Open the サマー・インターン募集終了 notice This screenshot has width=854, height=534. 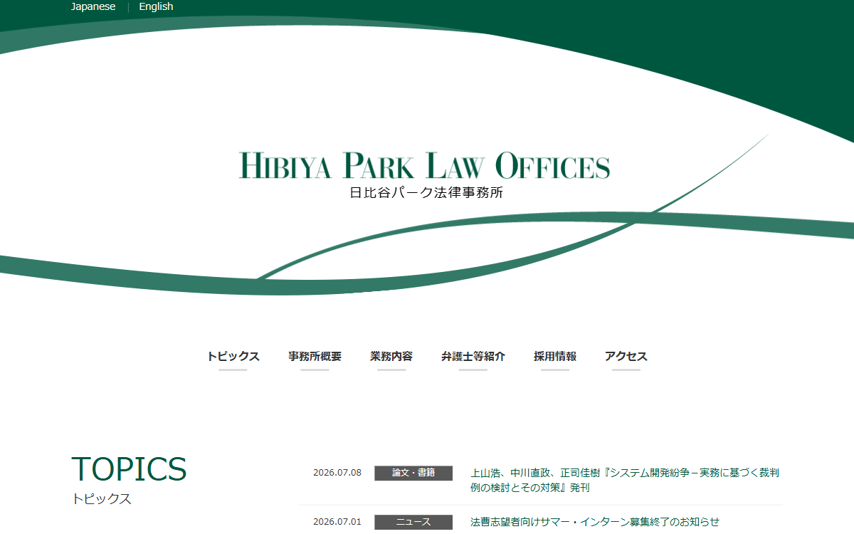click(595, 522)
